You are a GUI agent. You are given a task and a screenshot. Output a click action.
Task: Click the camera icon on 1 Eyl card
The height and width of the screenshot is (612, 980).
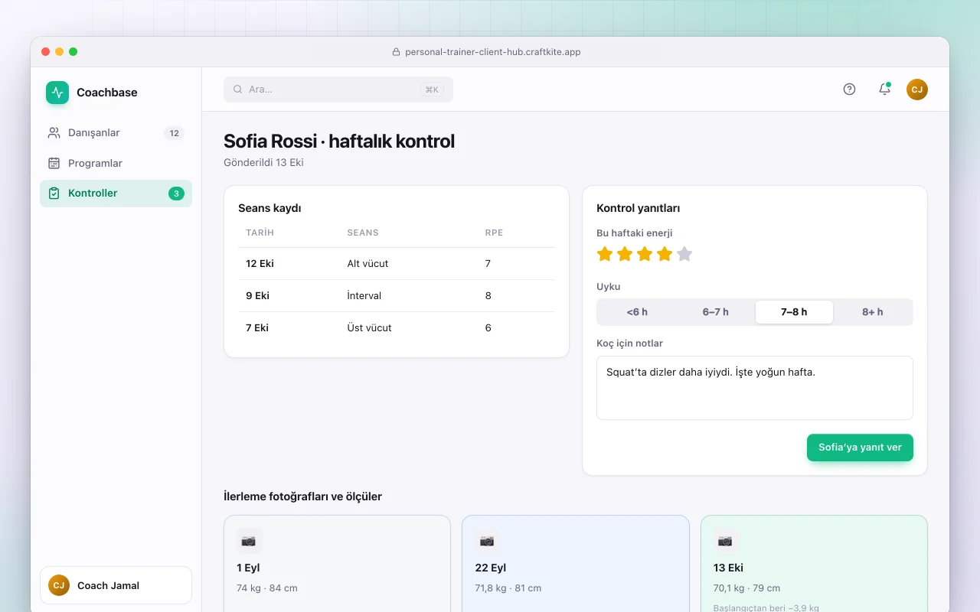pos(249,541)
